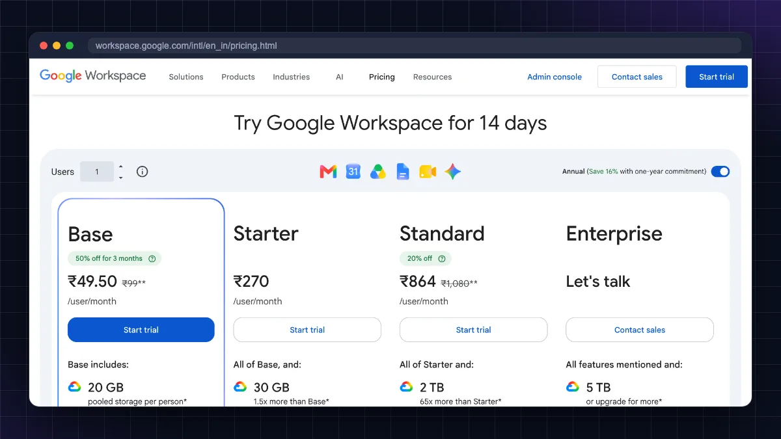Start trial for the Standard plan
781x439 pixels.
coord(474,330)
